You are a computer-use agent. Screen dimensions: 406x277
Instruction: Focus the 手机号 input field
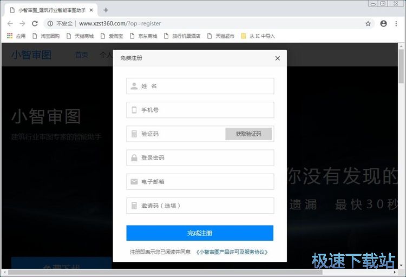(200, 110)
